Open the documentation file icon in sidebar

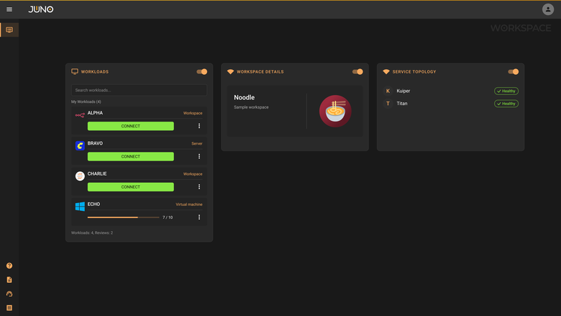pyautogui.click(x=9, y=279)
